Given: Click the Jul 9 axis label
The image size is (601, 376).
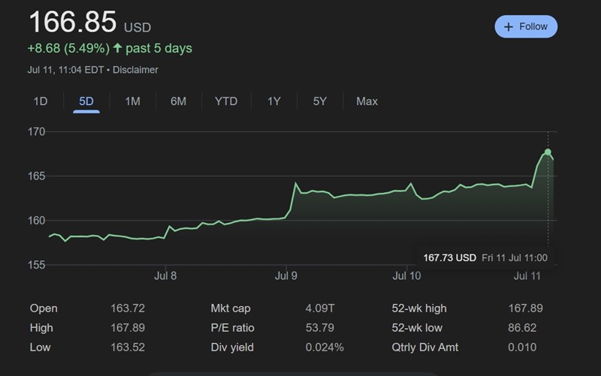Looking at the screenshot, I should tap(286, 275).
